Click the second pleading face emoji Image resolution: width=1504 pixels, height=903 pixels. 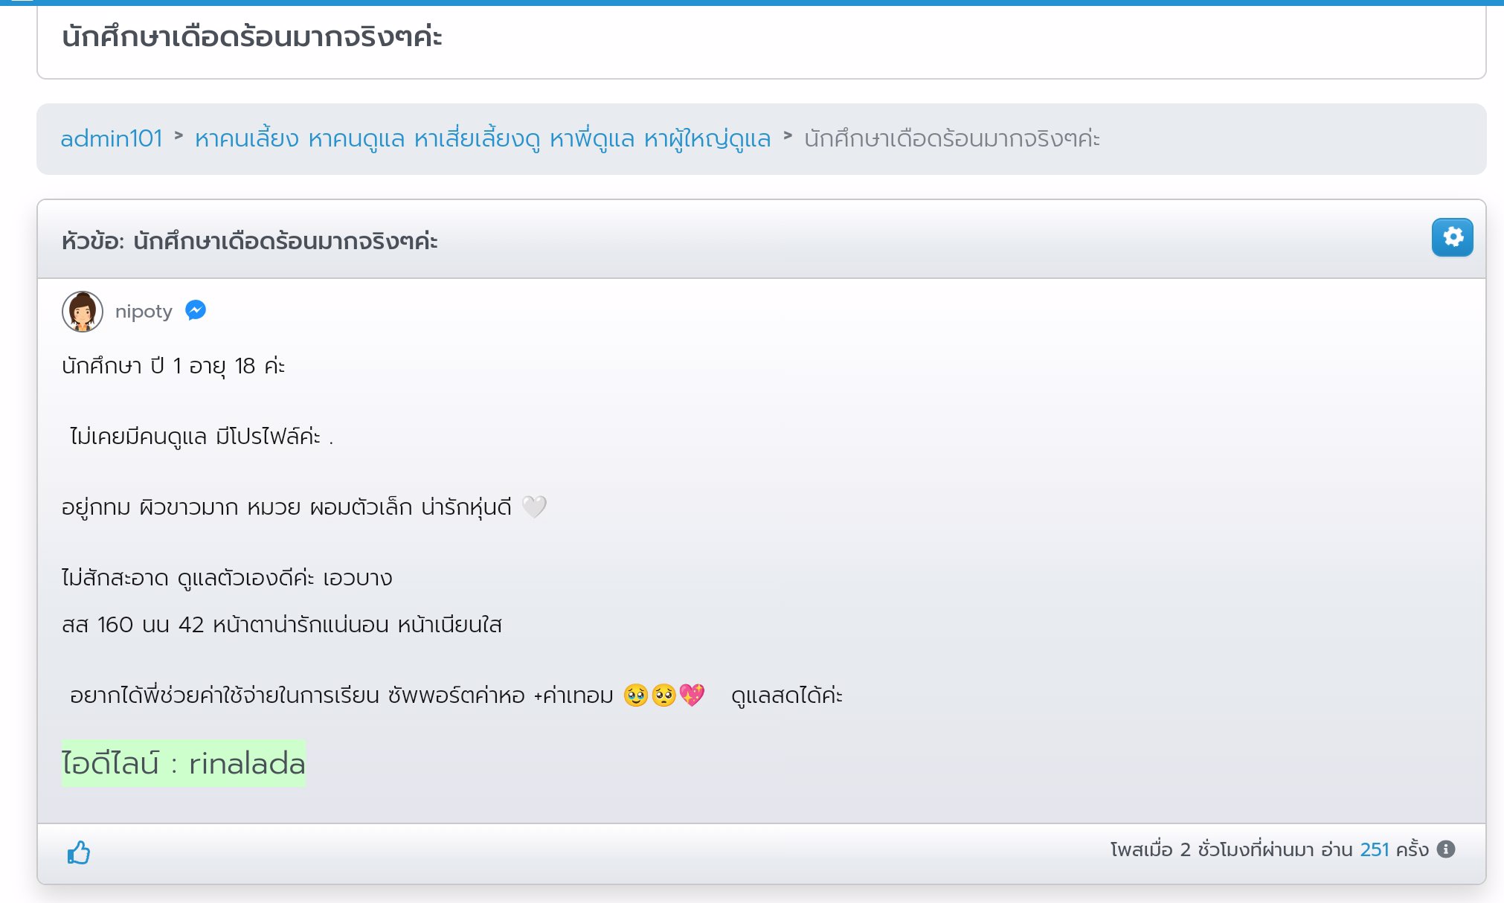663,695
